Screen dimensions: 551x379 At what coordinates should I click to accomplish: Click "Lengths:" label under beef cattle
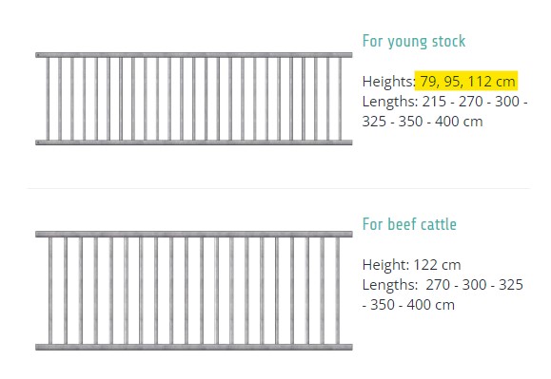[x=390, y=285]
